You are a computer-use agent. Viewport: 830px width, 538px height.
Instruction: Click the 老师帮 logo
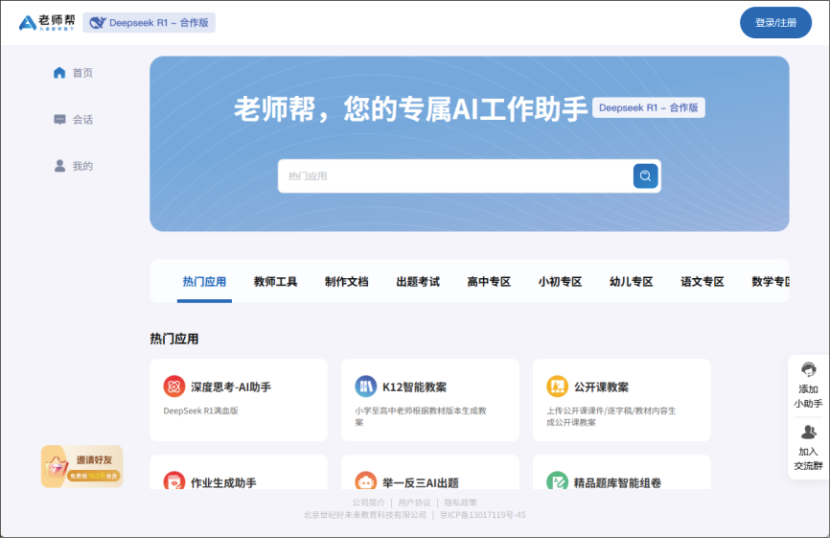(x=47, y=22)
